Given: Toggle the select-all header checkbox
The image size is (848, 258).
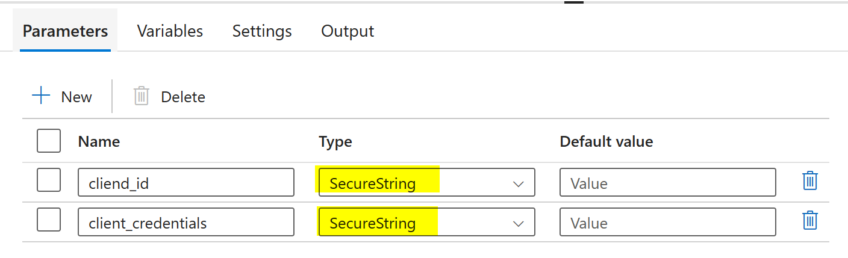Looking at the screenshot, I should pos(49,141).
